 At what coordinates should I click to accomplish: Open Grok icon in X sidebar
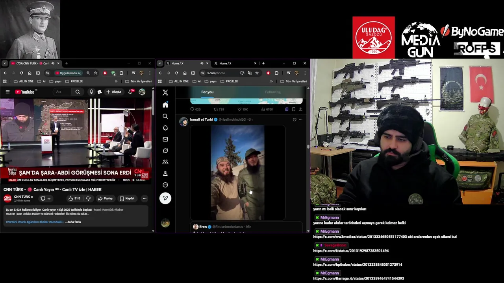165,151
